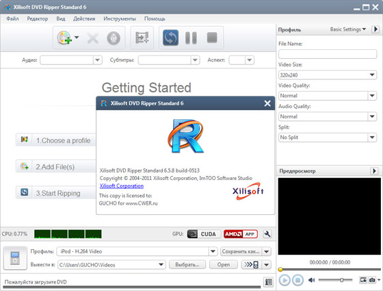Click the 3.Start Ripping step
Screen dimensions: 383x291
pyautogui.click(x=56, y=192)
